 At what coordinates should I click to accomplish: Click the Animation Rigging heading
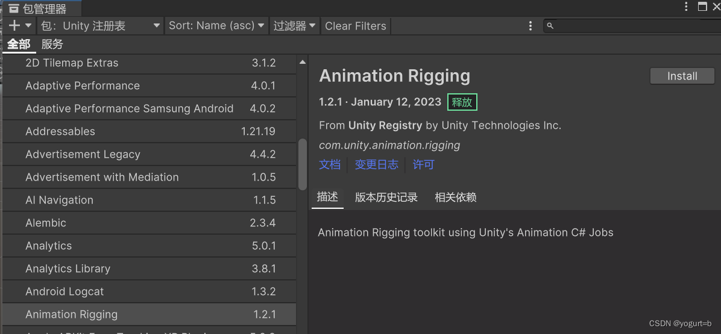[x=394, y=76]
